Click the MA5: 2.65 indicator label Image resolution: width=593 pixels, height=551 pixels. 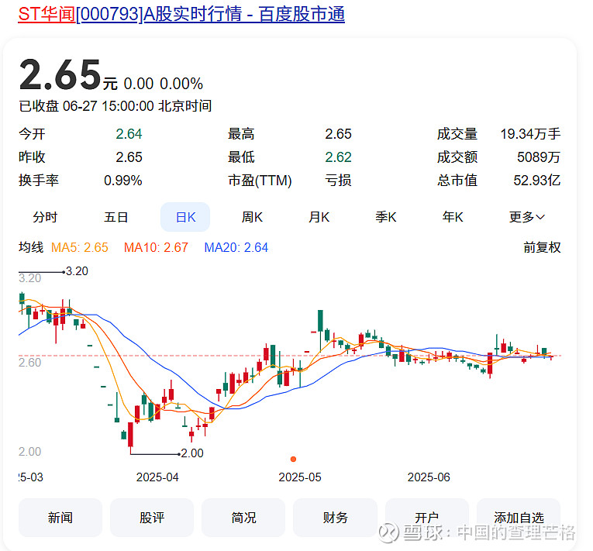point(79,247)
